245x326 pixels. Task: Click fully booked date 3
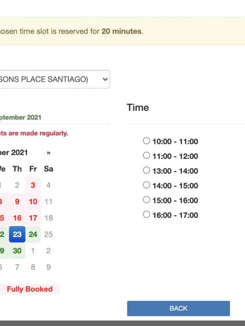33,185
